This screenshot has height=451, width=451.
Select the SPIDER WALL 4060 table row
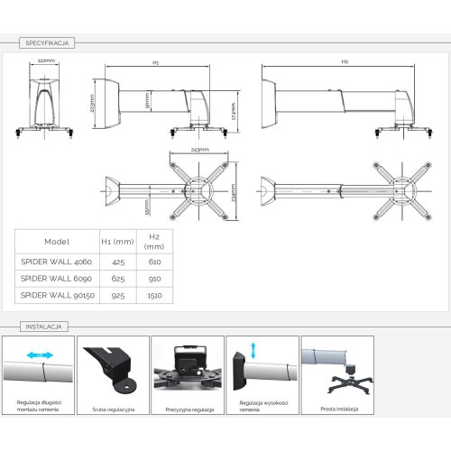pos(94,262)
